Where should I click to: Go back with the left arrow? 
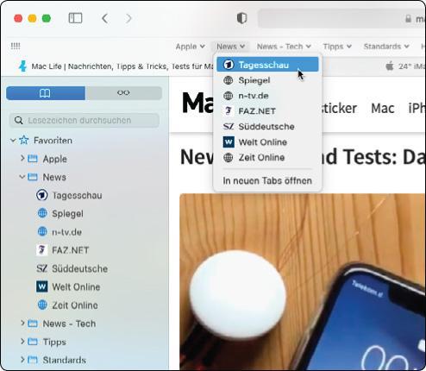(x=105, y=18)
